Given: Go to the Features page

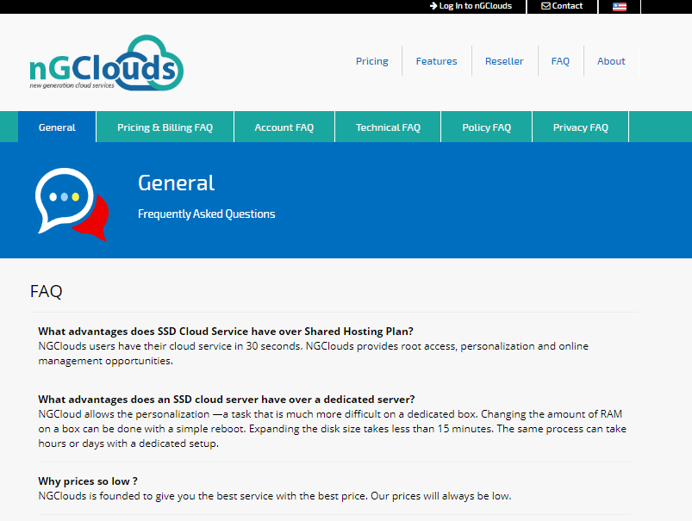Looking at the screenshot, I should coord(436,61).
